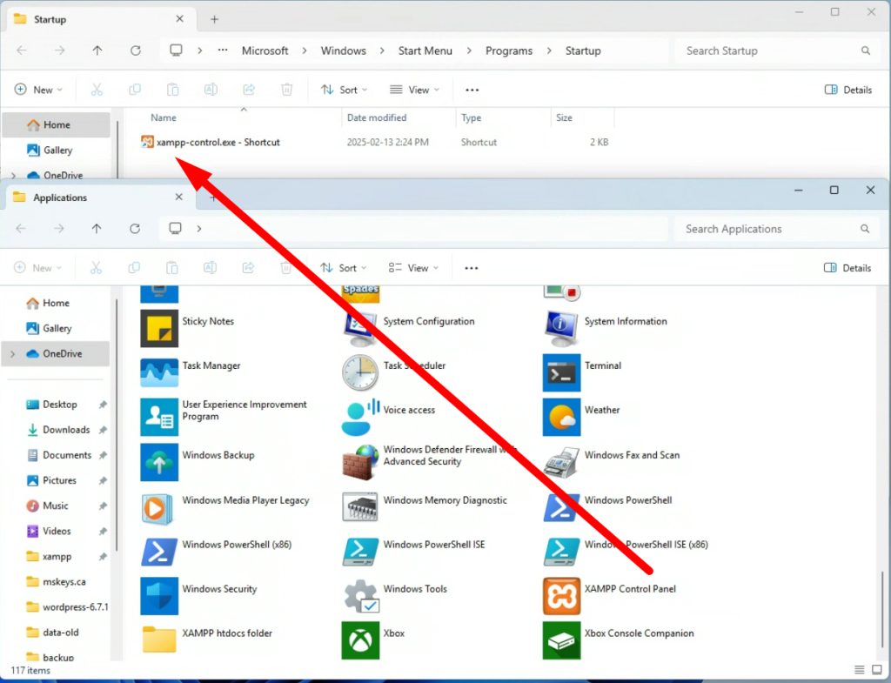Switch to the Startup tab
Viewport: 891px width, 683px height.
99,19
